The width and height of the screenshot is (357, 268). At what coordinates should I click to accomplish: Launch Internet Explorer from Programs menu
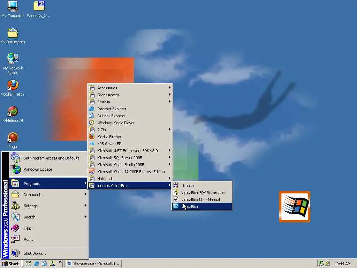(x=130, y=109)
